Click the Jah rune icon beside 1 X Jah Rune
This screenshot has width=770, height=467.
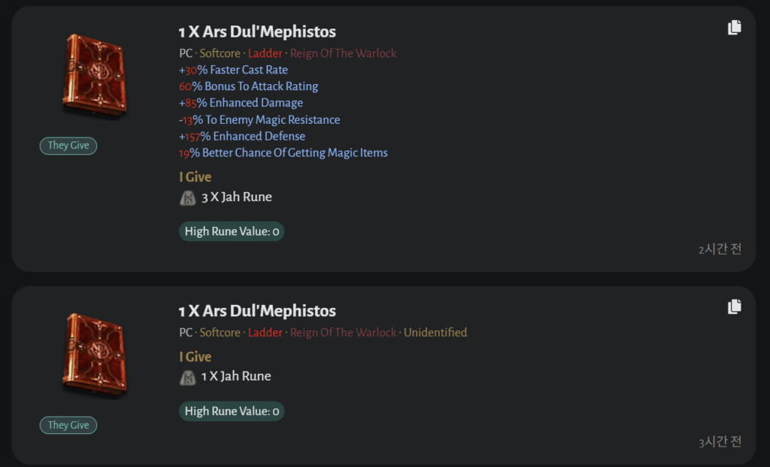pos(188,377)
